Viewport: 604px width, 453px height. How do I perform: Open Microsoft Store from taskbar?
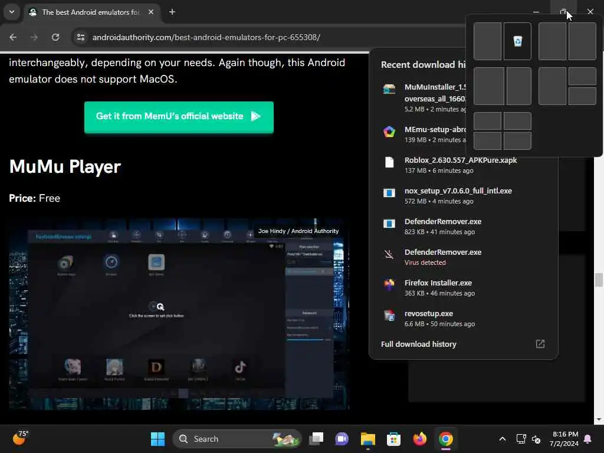(393, 439)
